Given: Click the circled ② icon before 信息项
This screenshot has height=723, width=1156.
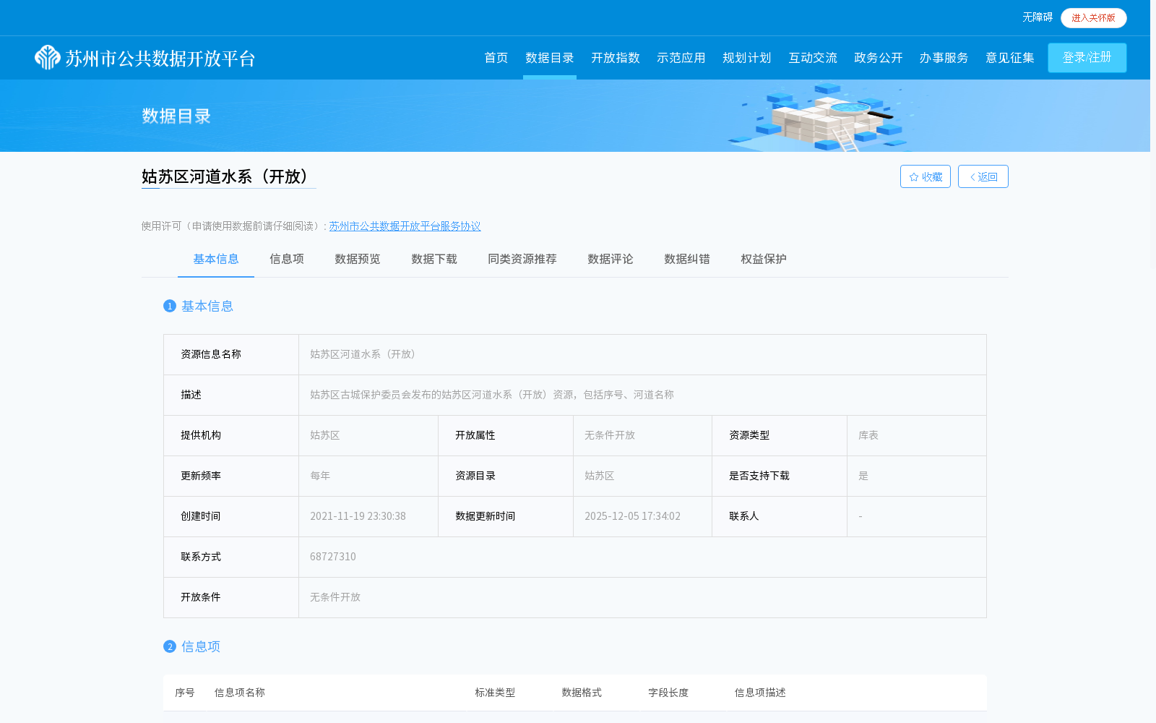Looking at the screenshot, I should tap(170, 647).
